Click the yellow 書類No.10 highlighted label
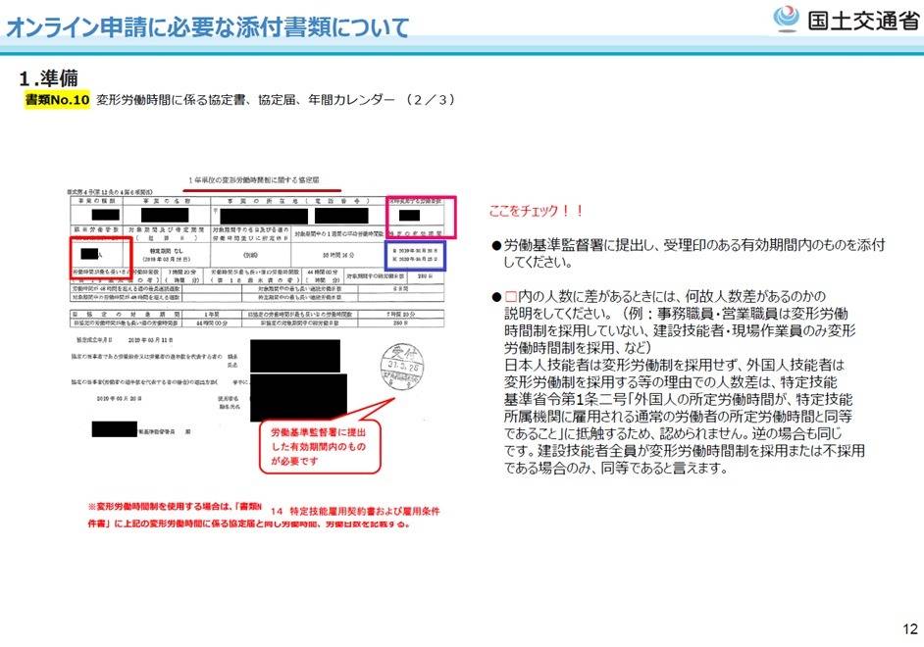This screenshot has height=647, width=924. coord(58,100)
